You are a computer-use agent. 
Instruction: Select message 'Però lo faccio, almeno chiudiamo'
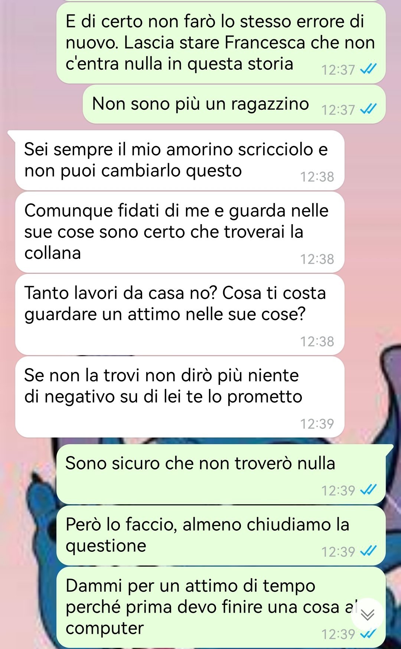tap(221, 535)
